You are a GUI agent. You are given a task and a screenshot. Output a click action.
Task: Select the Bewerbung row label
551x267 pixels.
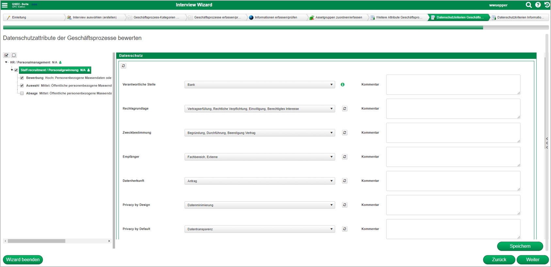point(35,78)
